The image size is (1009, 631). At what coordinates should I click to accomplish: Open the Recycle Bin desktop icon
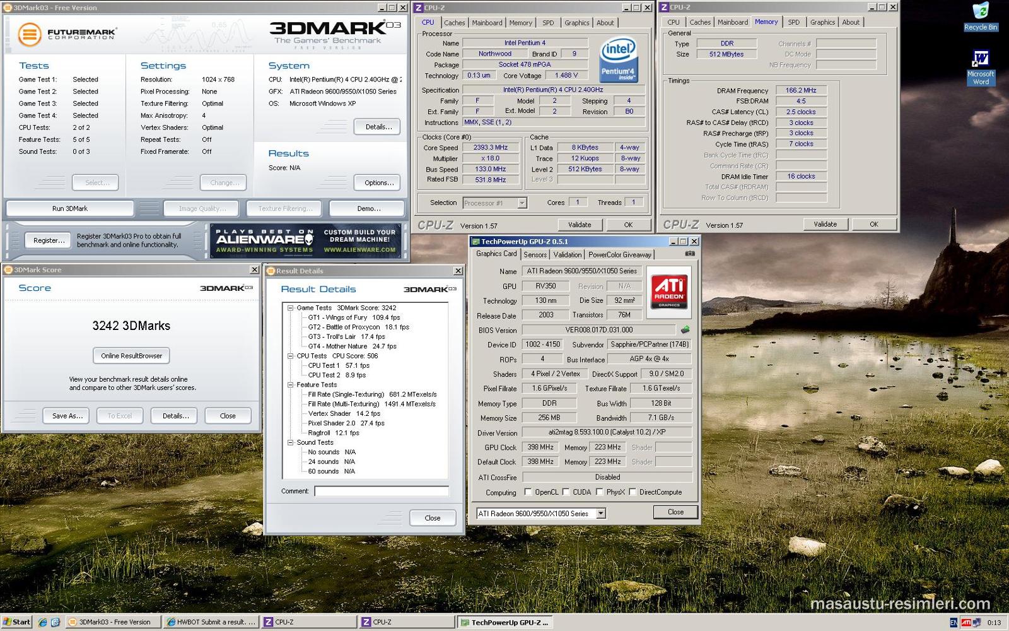(x=981, y=16)
